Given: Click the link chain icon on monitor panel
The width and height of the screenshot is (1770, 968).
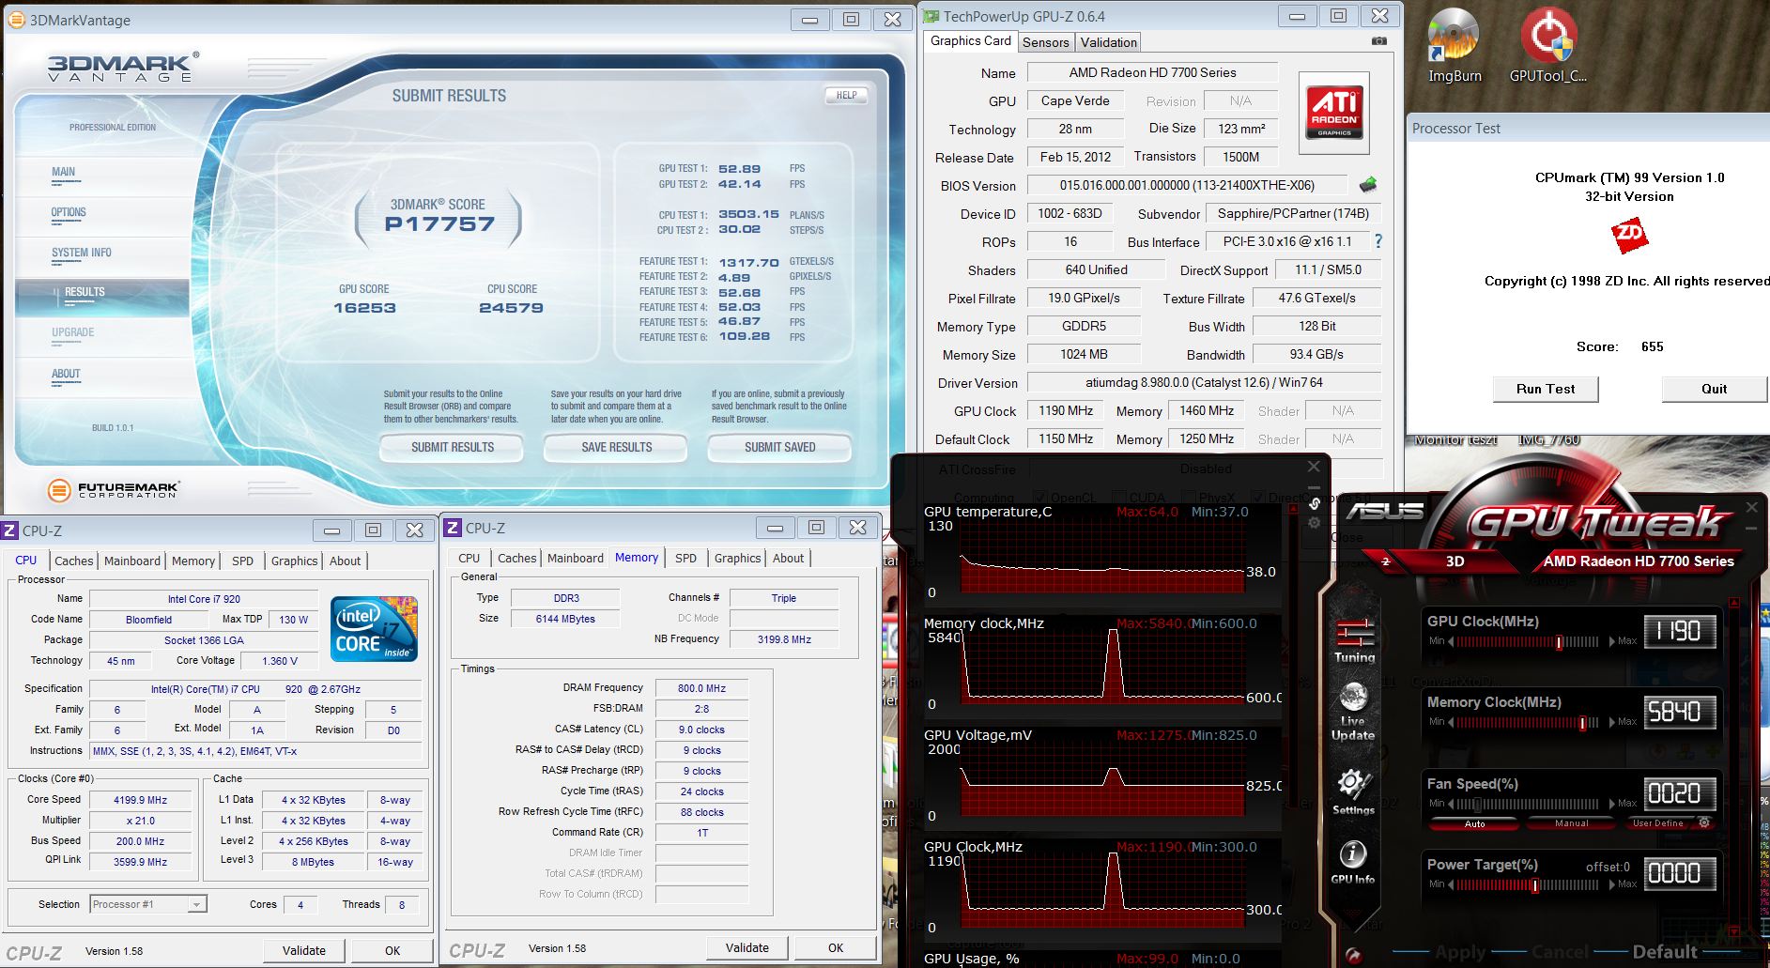Looking at the screenshot, I should point(1315,503).
